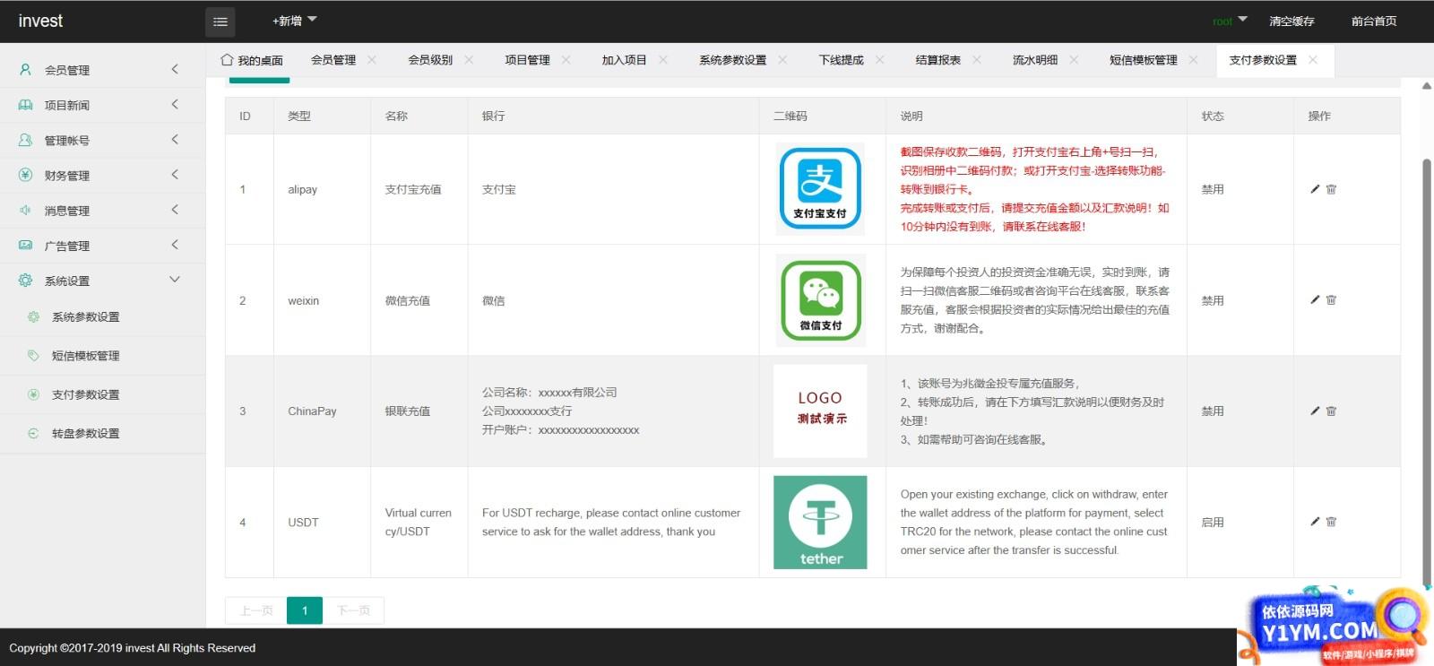Image resolution: width=1434 pixels, height=666 pixels.
Task: Close the 会员管理 tab
Action: pyautogui.click(x=372, y=60)
